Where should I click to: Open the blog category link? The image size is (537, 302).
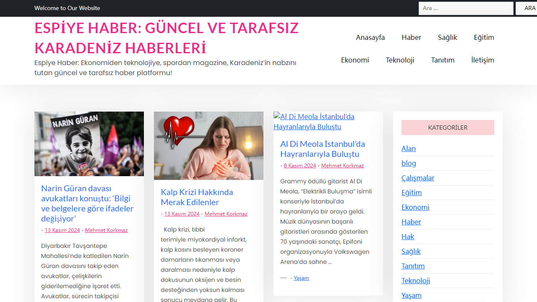[409, 163]
